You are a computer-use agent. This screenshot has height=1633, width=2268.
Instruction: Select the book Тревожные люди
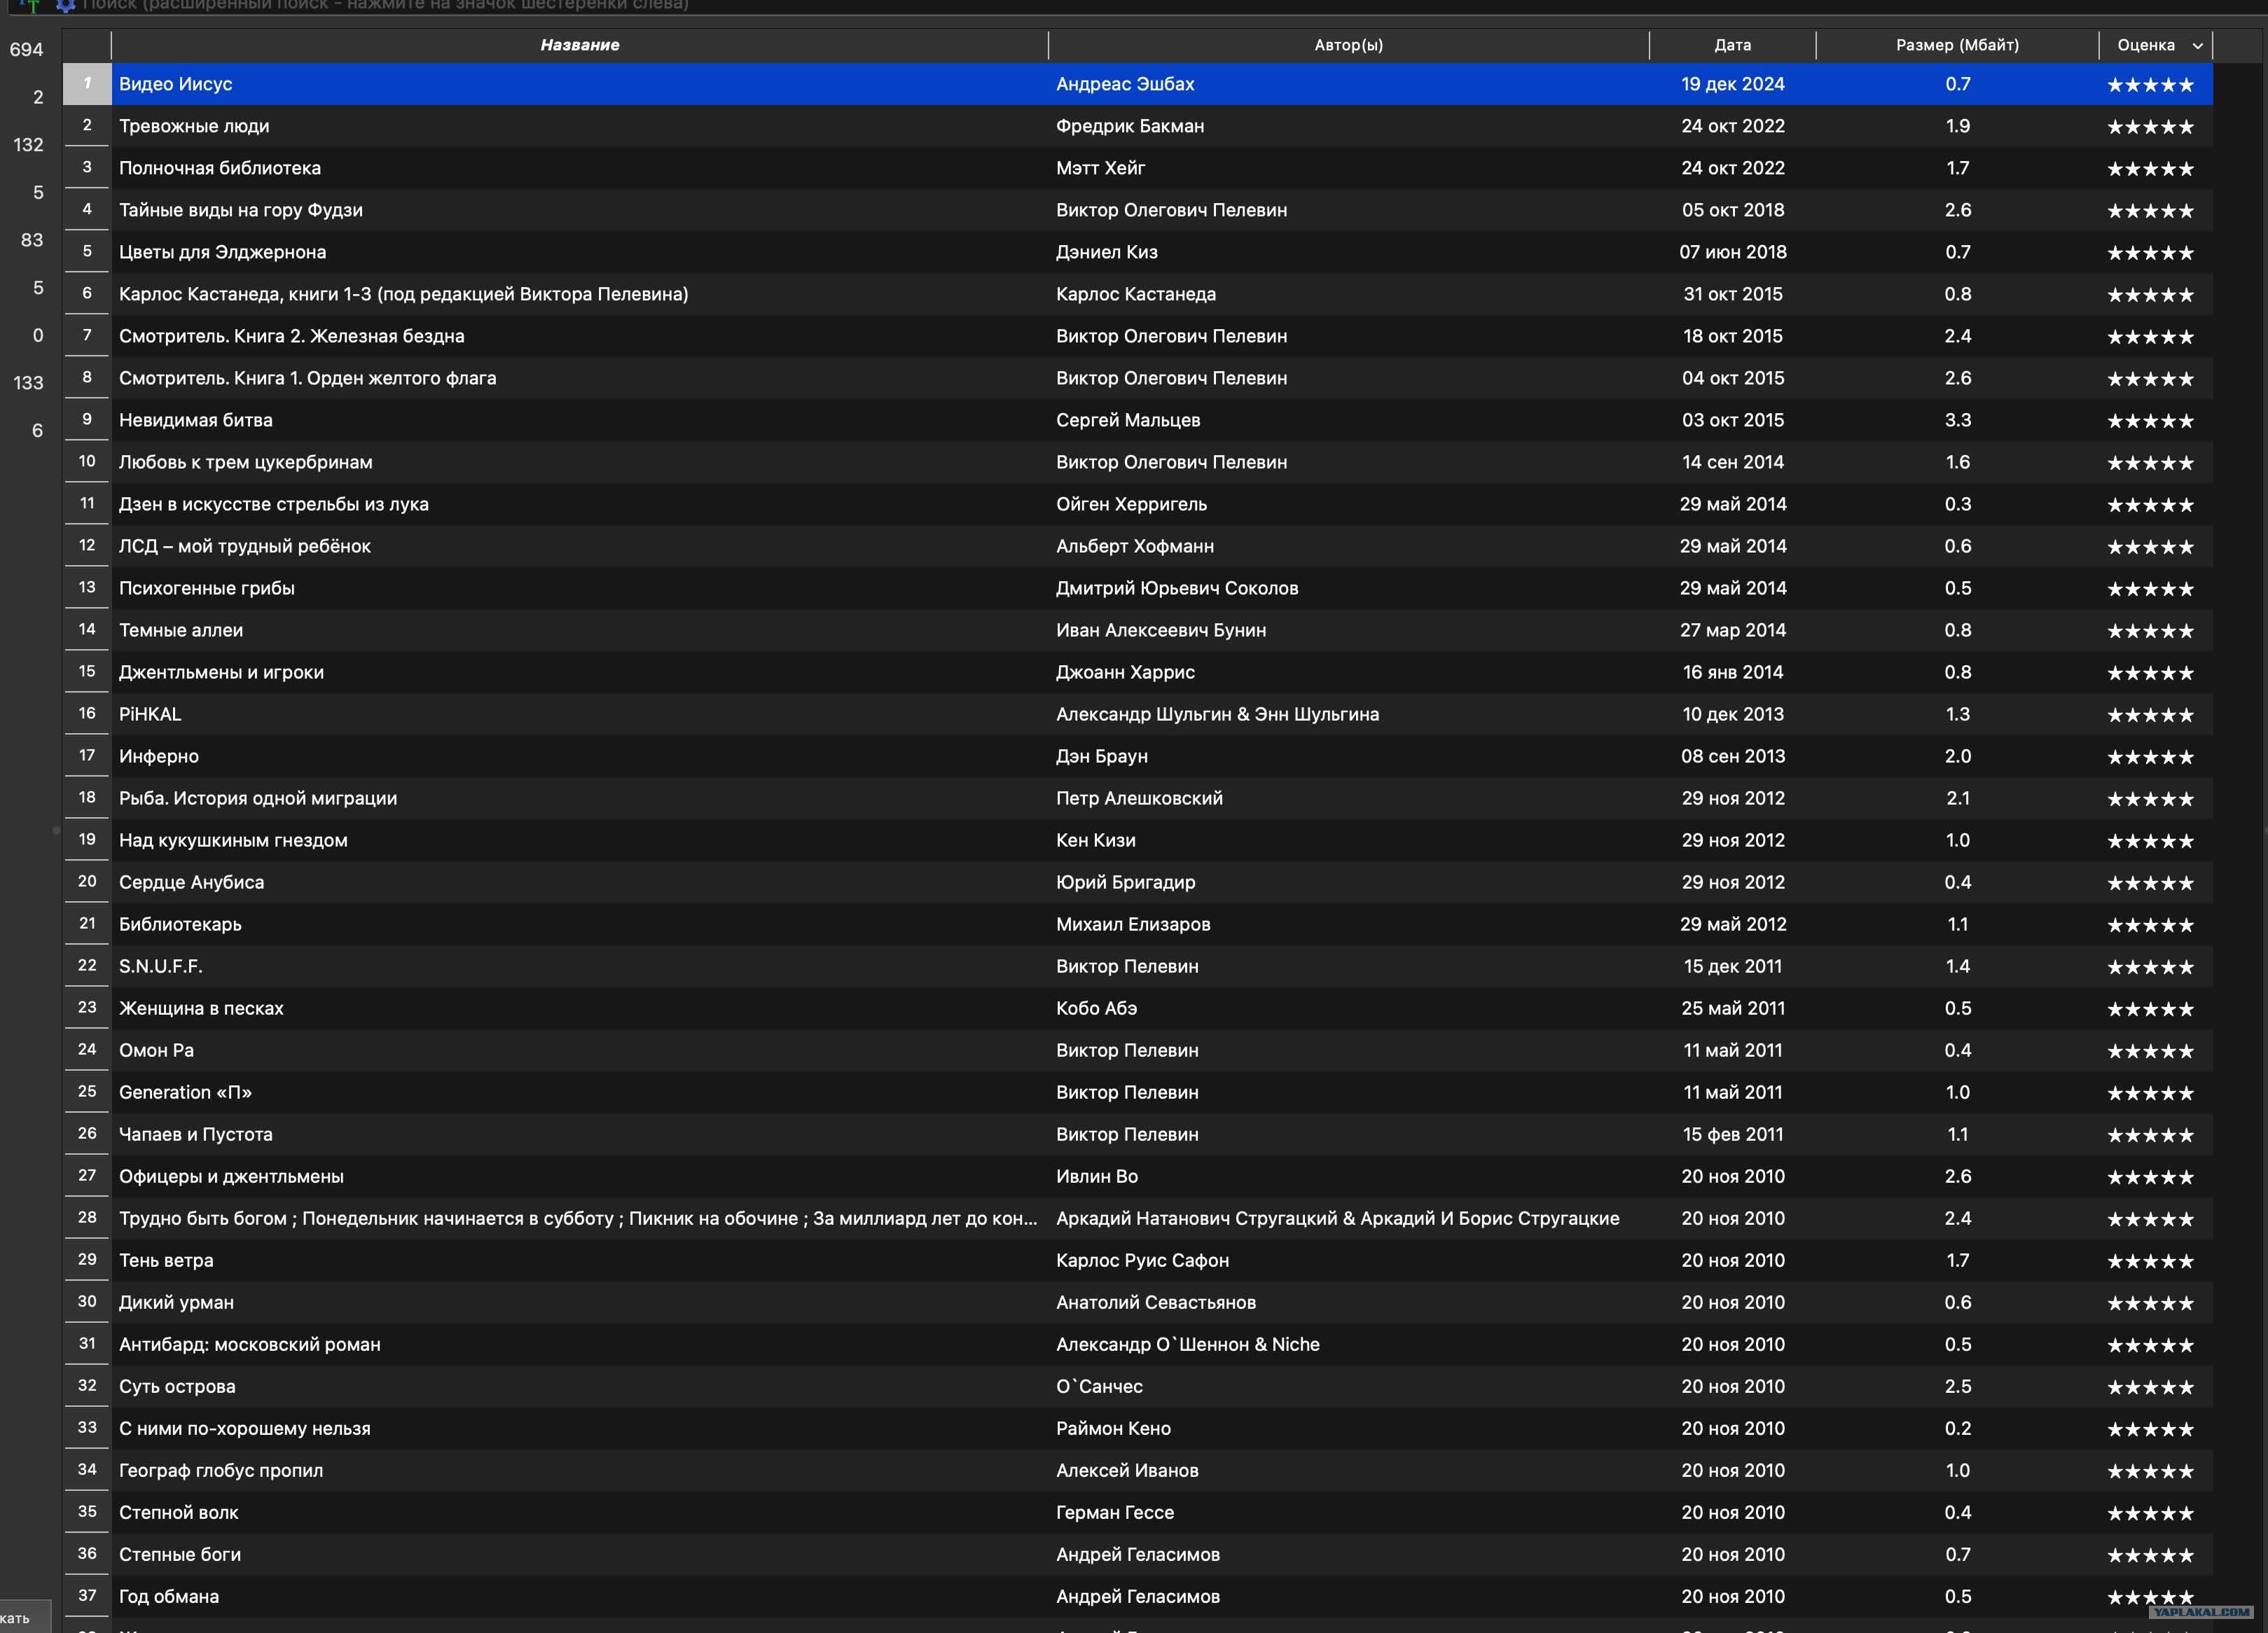(194, 126)
